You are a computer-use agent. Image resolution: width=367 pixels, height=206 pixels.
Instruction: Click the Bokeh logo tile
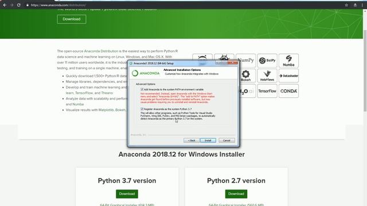click(246, 76)
